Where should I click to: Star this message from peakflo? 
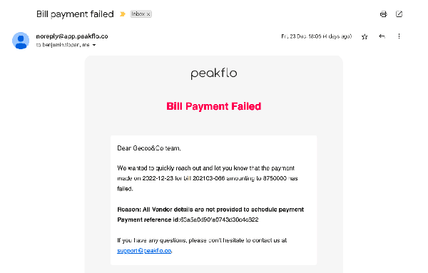point(365,36)
